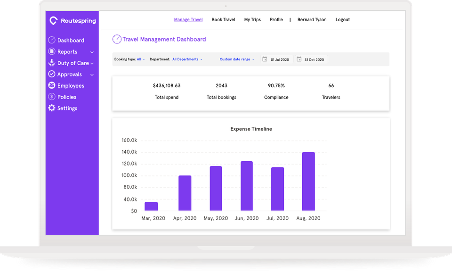Viewport: 452px width, 274px height.
Task: Click the Settings gear icon
Action: pyautogui.click(x=52, y=108)
